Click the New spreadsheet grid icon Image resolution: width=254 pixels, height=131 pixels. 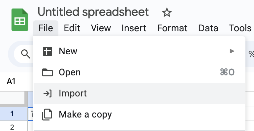[x=48, y=51]
